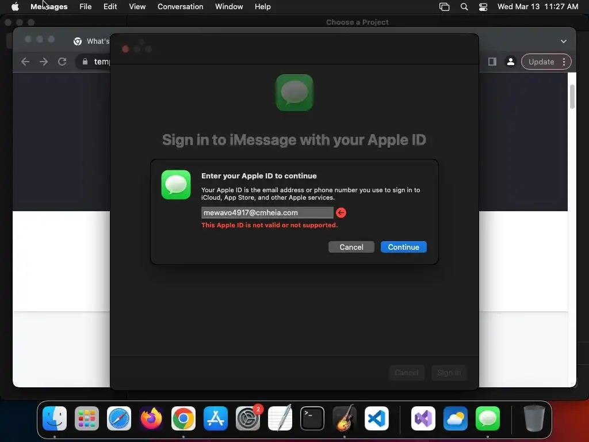Screen dimensions: 589x442
Task: Open Control Center in menu bar
Action: click(483, 7)
